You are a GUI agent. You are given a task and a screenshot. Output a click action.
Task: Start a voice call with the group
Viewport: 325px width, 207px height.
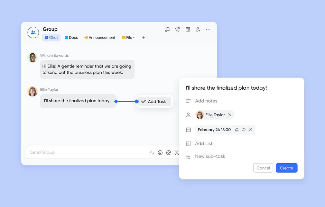178,30
